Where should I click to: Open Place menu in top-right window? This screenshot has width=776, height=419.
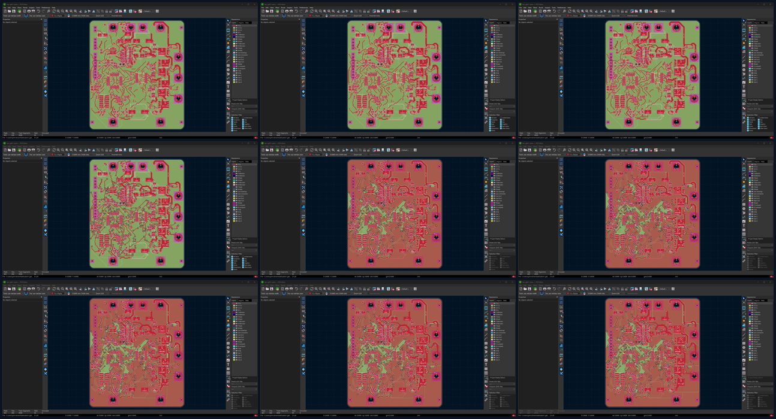tap(535, 7)
